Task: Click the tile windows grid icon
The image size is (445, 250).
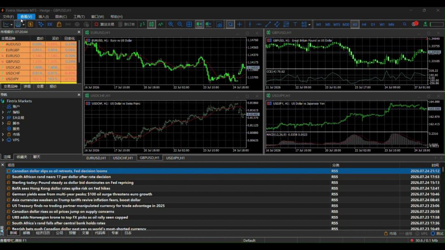Action: tap(189, 24)
